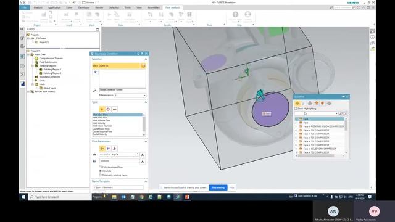Select the normal-to-face flow vector icon
395x222 pixels.
[102, 149]
